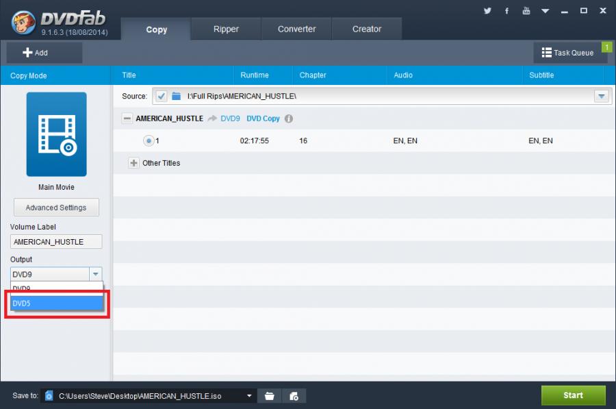Open Advanced Settings

point(56,208)
